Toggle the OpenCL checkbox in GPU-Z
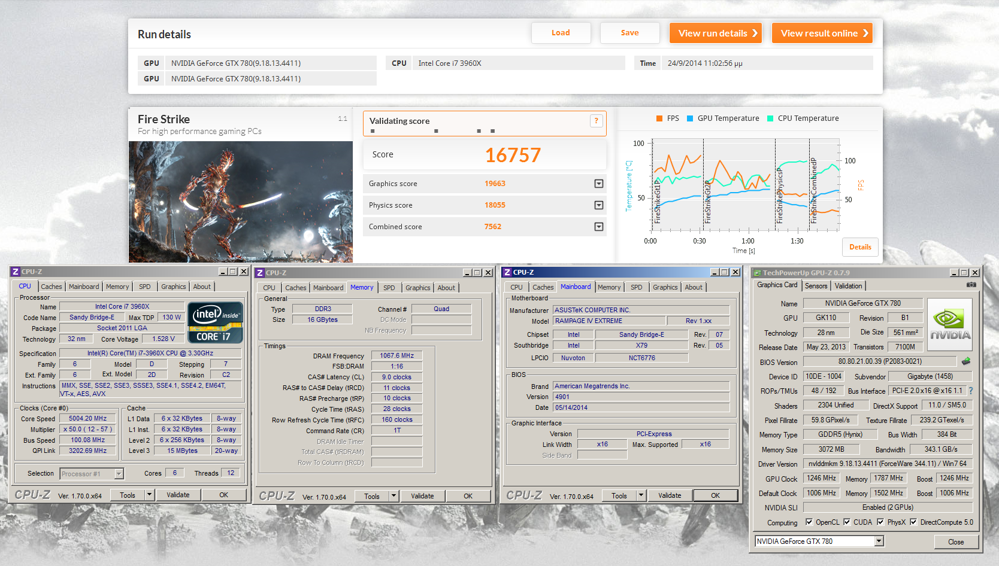Image resolution: width=999 pixels, height=566 pixels. [809, 522]
